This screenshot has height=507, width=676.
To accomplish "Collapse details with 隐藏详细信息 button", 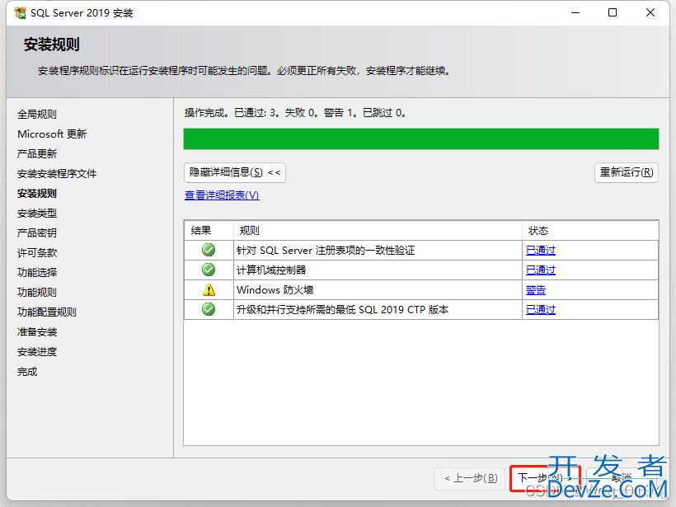I will pos(234,172).
